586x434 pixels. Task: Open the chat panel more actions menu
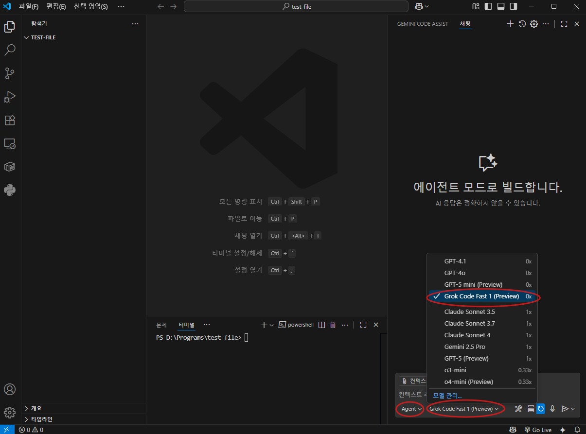pos(546,23)
